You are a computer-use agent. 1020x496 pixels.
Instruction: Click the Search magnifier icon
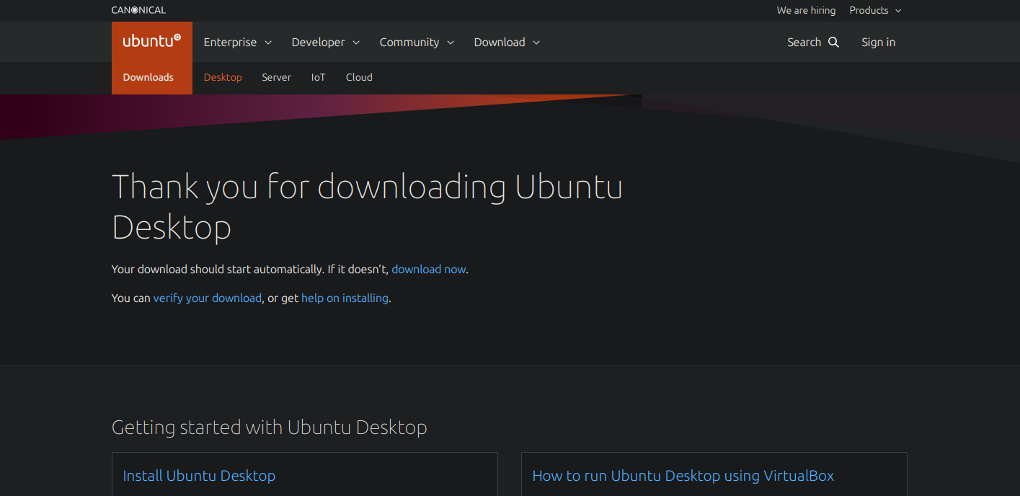tap(834, 42)
